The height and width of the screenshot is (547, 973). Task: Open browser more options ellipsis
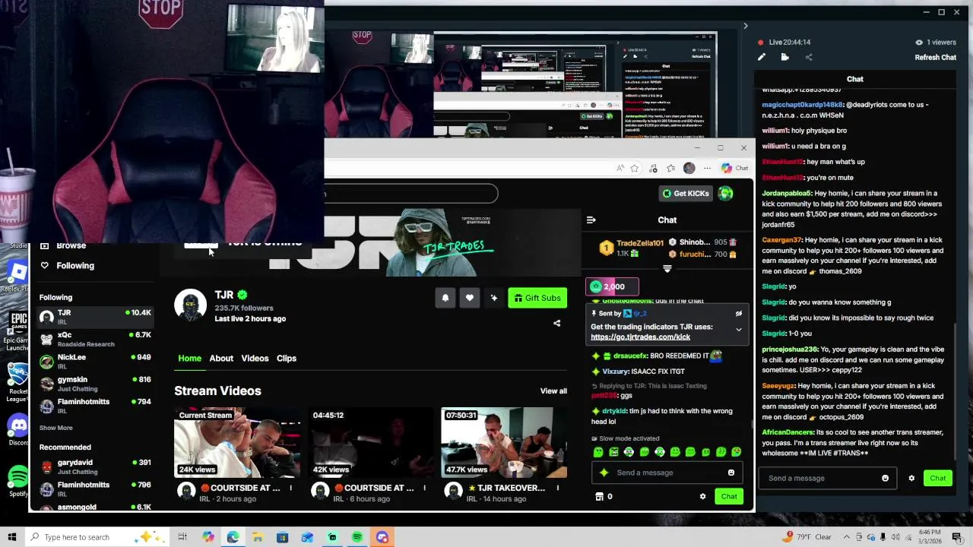point(707,168)
